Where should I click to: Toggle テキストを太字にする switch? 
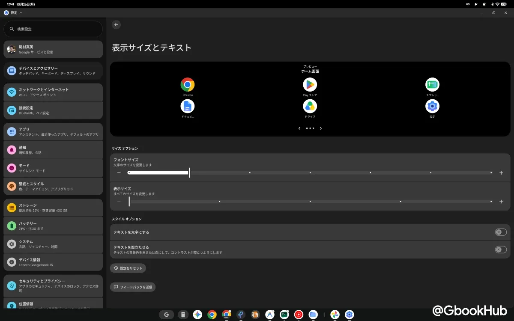coord(501,232)
